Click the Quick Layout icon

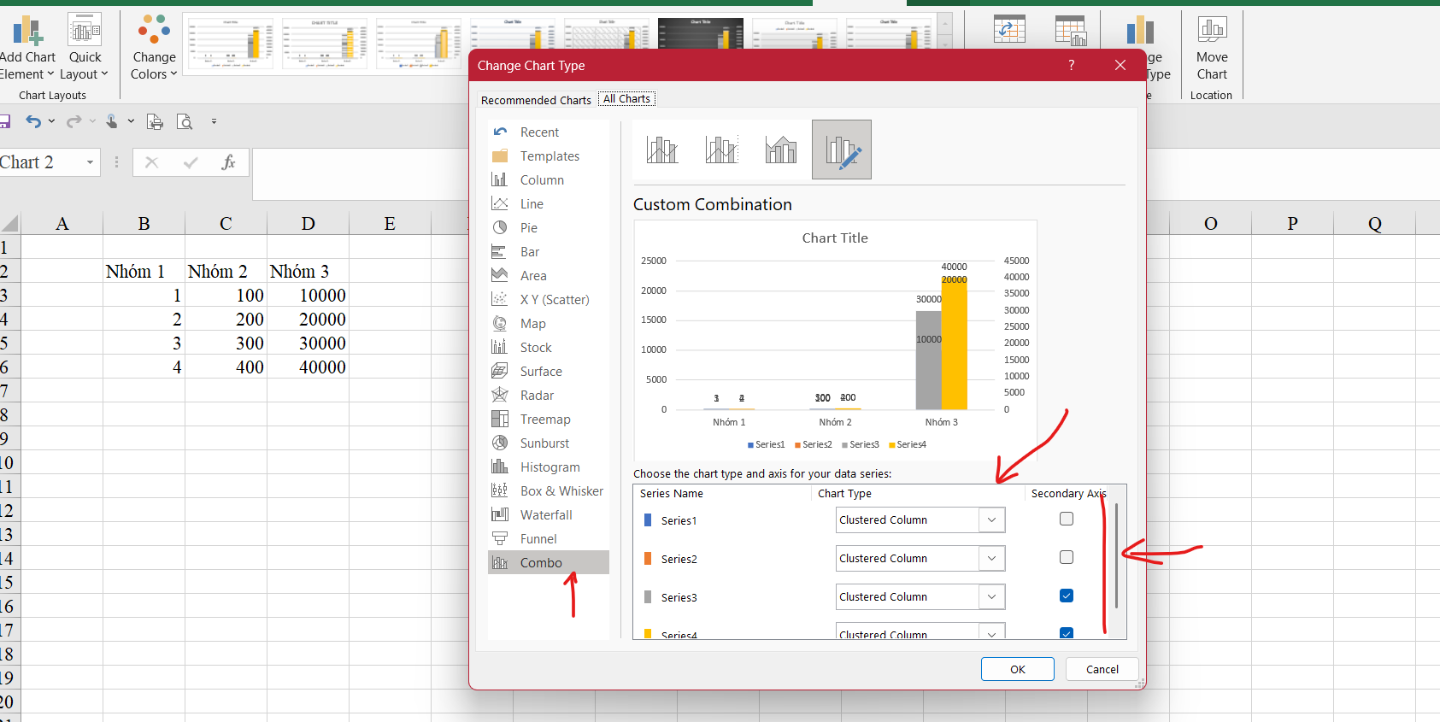click(85, 31)
